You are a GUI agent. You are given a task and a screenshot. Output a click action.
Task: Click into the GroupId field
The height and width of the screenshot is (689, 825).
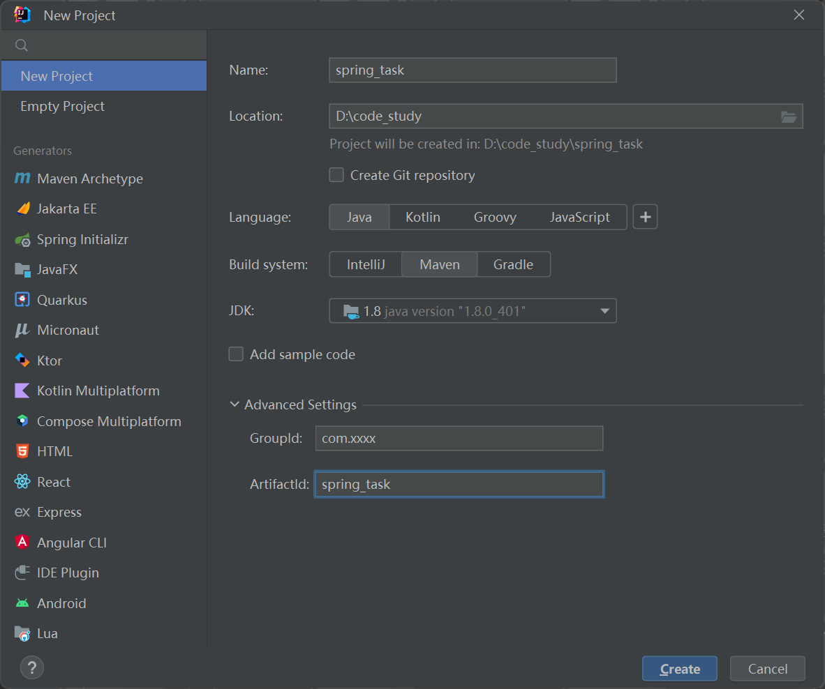point(459,439)
